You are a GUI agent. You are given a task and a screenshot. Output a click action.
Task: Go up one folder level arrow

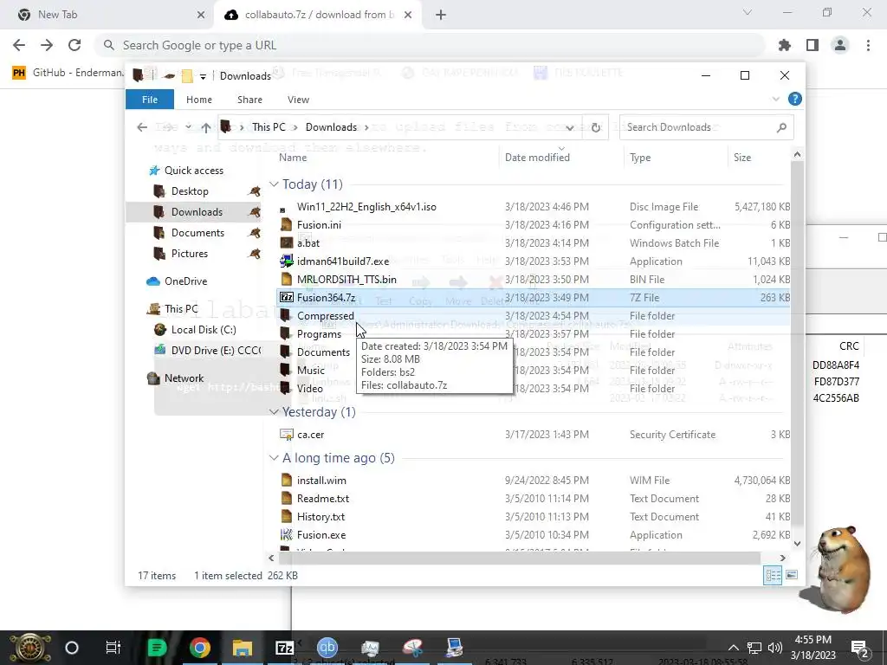coord(206,128)
